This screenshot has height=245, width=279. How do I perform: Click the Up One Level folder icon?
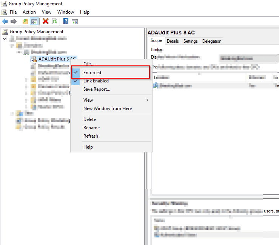pyautogui.click(x=25, y=22)
